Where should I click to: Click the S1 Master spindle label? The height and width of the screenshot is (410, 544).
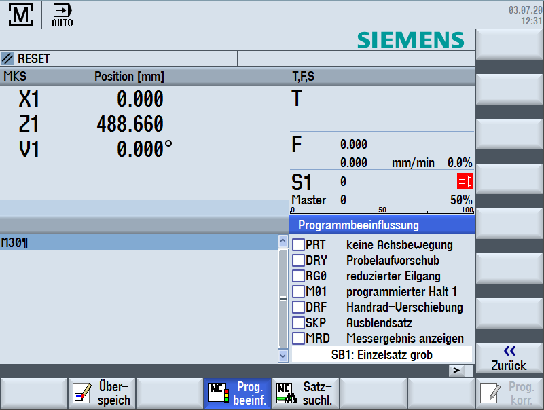pyautogui.click(x=308, y=191)
